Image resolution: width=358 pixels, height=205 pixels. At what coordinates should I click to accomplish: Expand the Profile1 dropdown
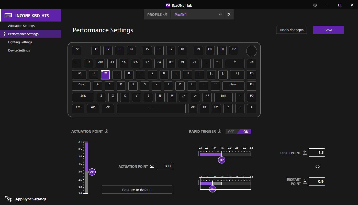(x=220, y=15)
